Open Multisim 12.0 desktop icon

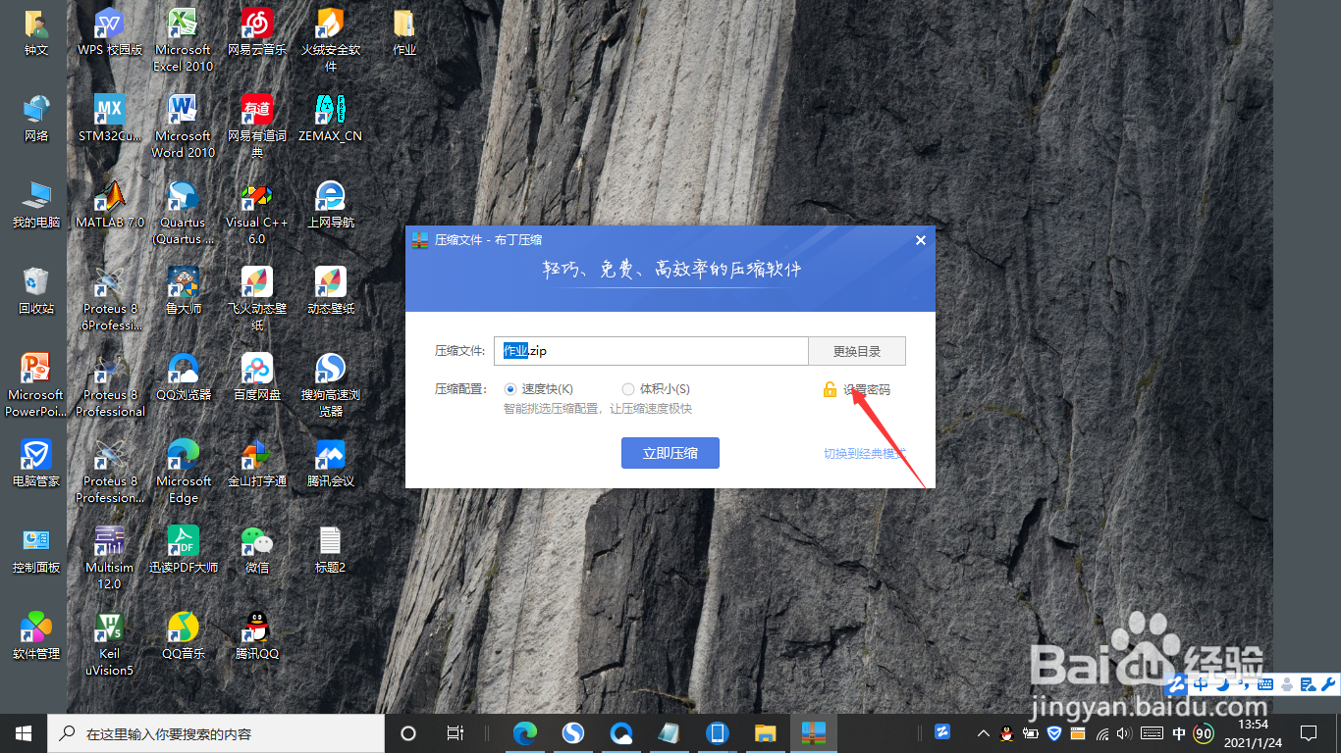point(110,557)
